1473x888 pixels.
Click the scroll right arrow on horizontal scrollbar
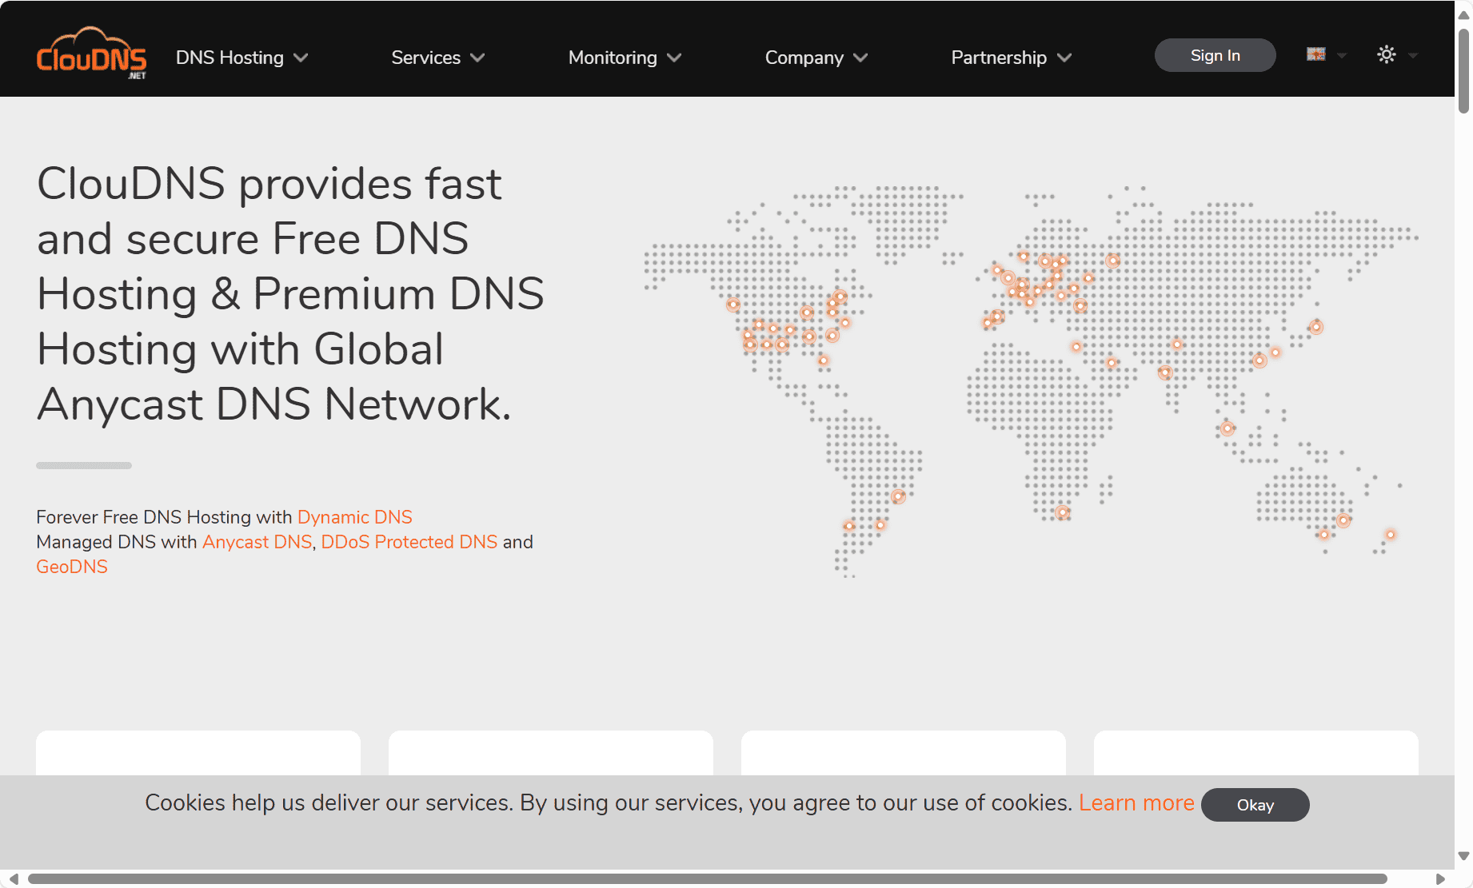[1440, 879]
